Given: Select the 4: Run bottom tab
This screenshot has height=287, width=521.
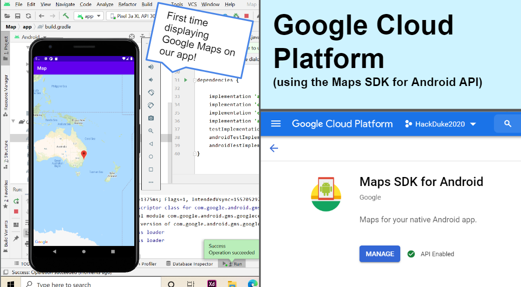Looking at the screenshot, I should click(x=232, y=264).
